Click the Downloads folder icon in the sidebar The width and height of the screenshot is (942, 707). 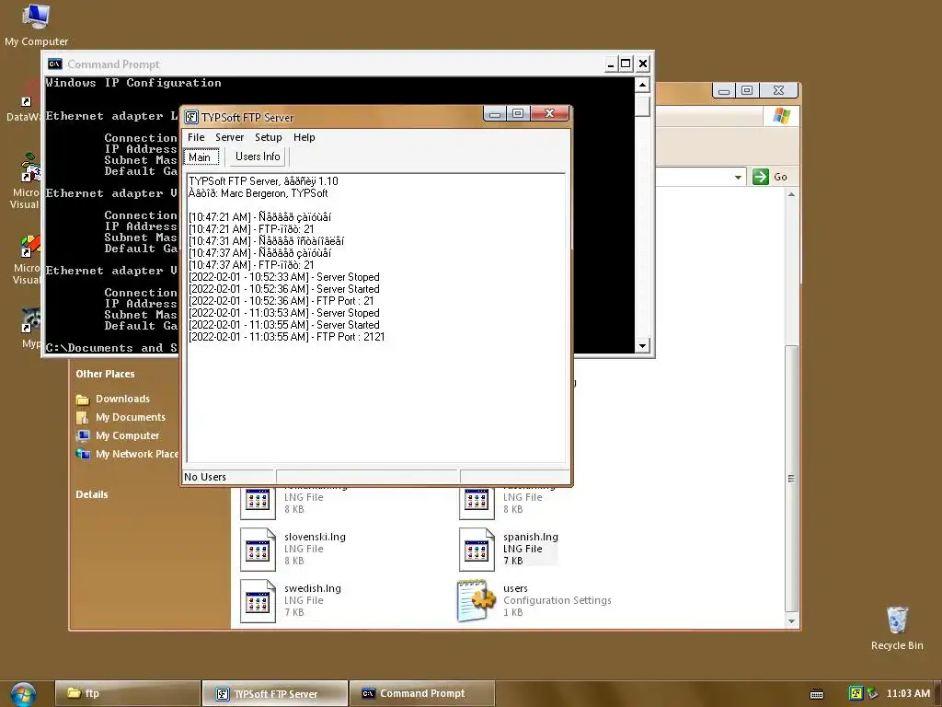click(x=82, y=400)
